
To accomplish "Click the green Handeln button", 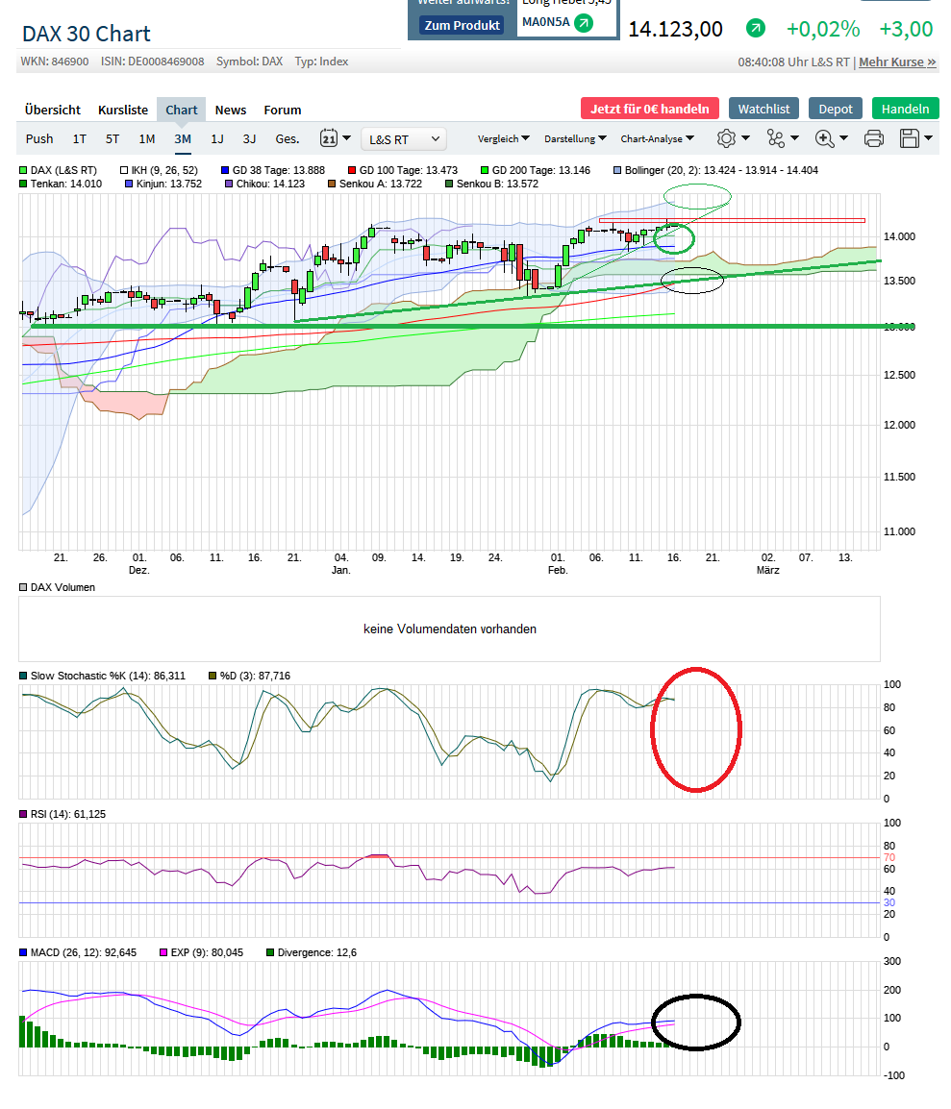I will (905, 109).
